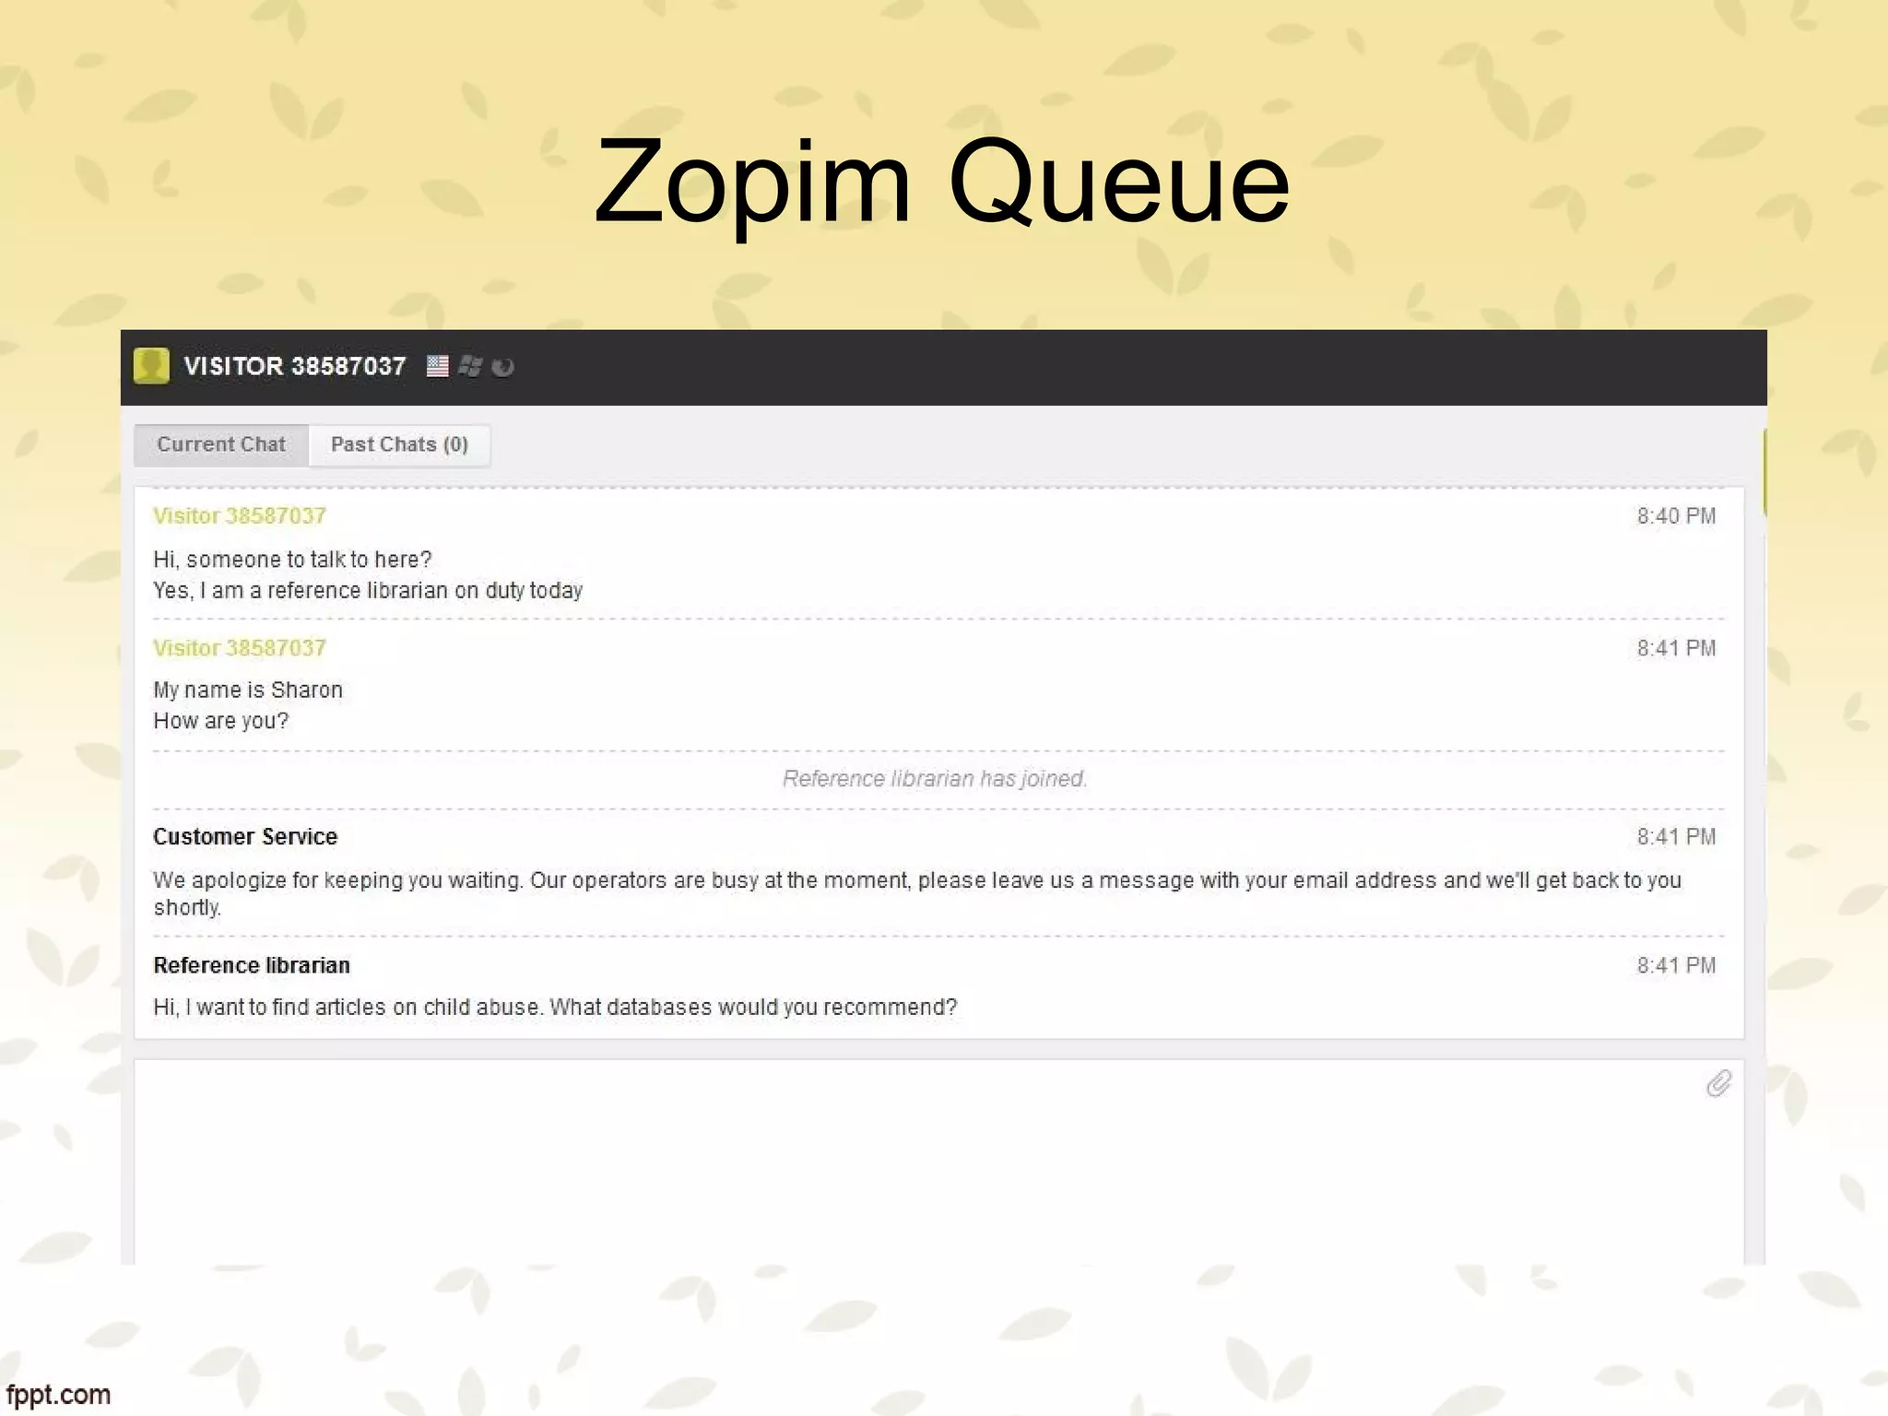Click in the chat message input box

pyautogui.click(x=938, y=1162)
